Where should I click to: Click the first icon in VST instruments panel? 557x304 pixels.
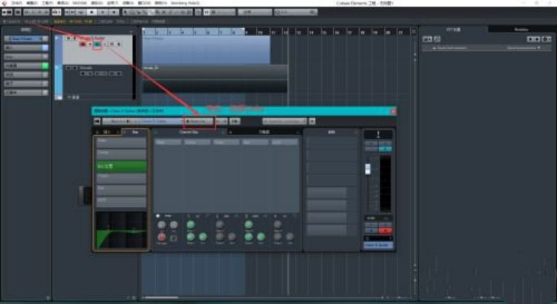[x=427, y=39]
